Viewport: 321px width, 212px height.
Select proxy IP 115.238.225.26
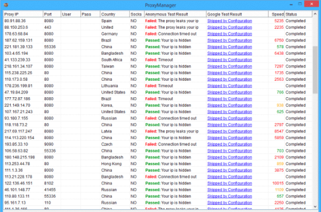pos(18,73)
